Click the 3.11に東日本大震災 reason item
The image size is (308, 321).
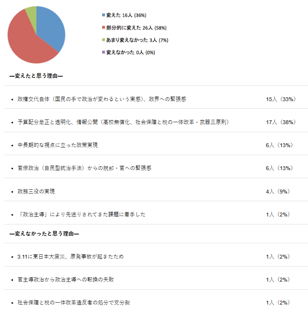71,257
